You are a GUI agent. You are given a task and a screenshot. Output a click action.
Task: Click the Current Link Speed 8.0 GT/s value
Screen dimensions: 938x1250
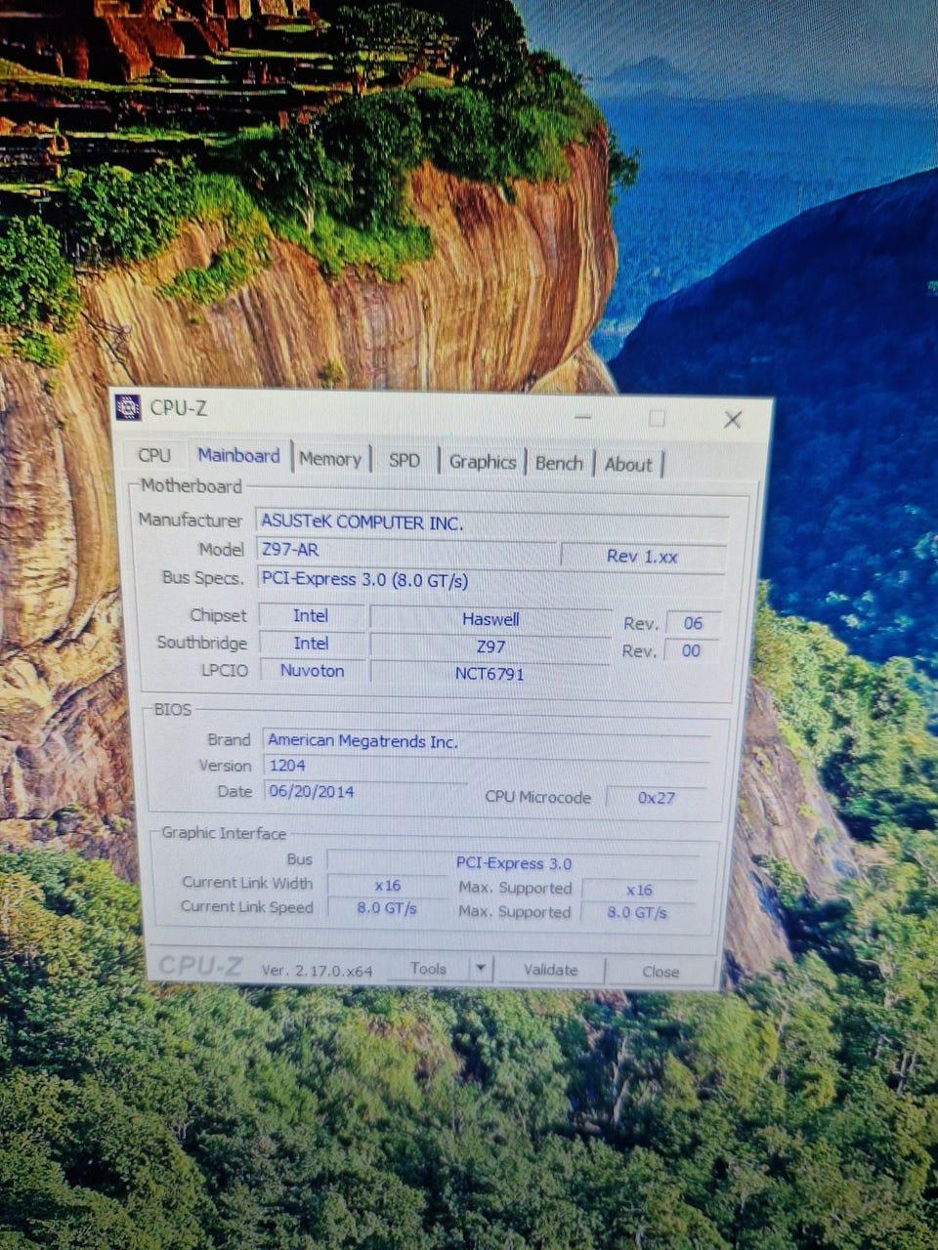tap(387, 908)
